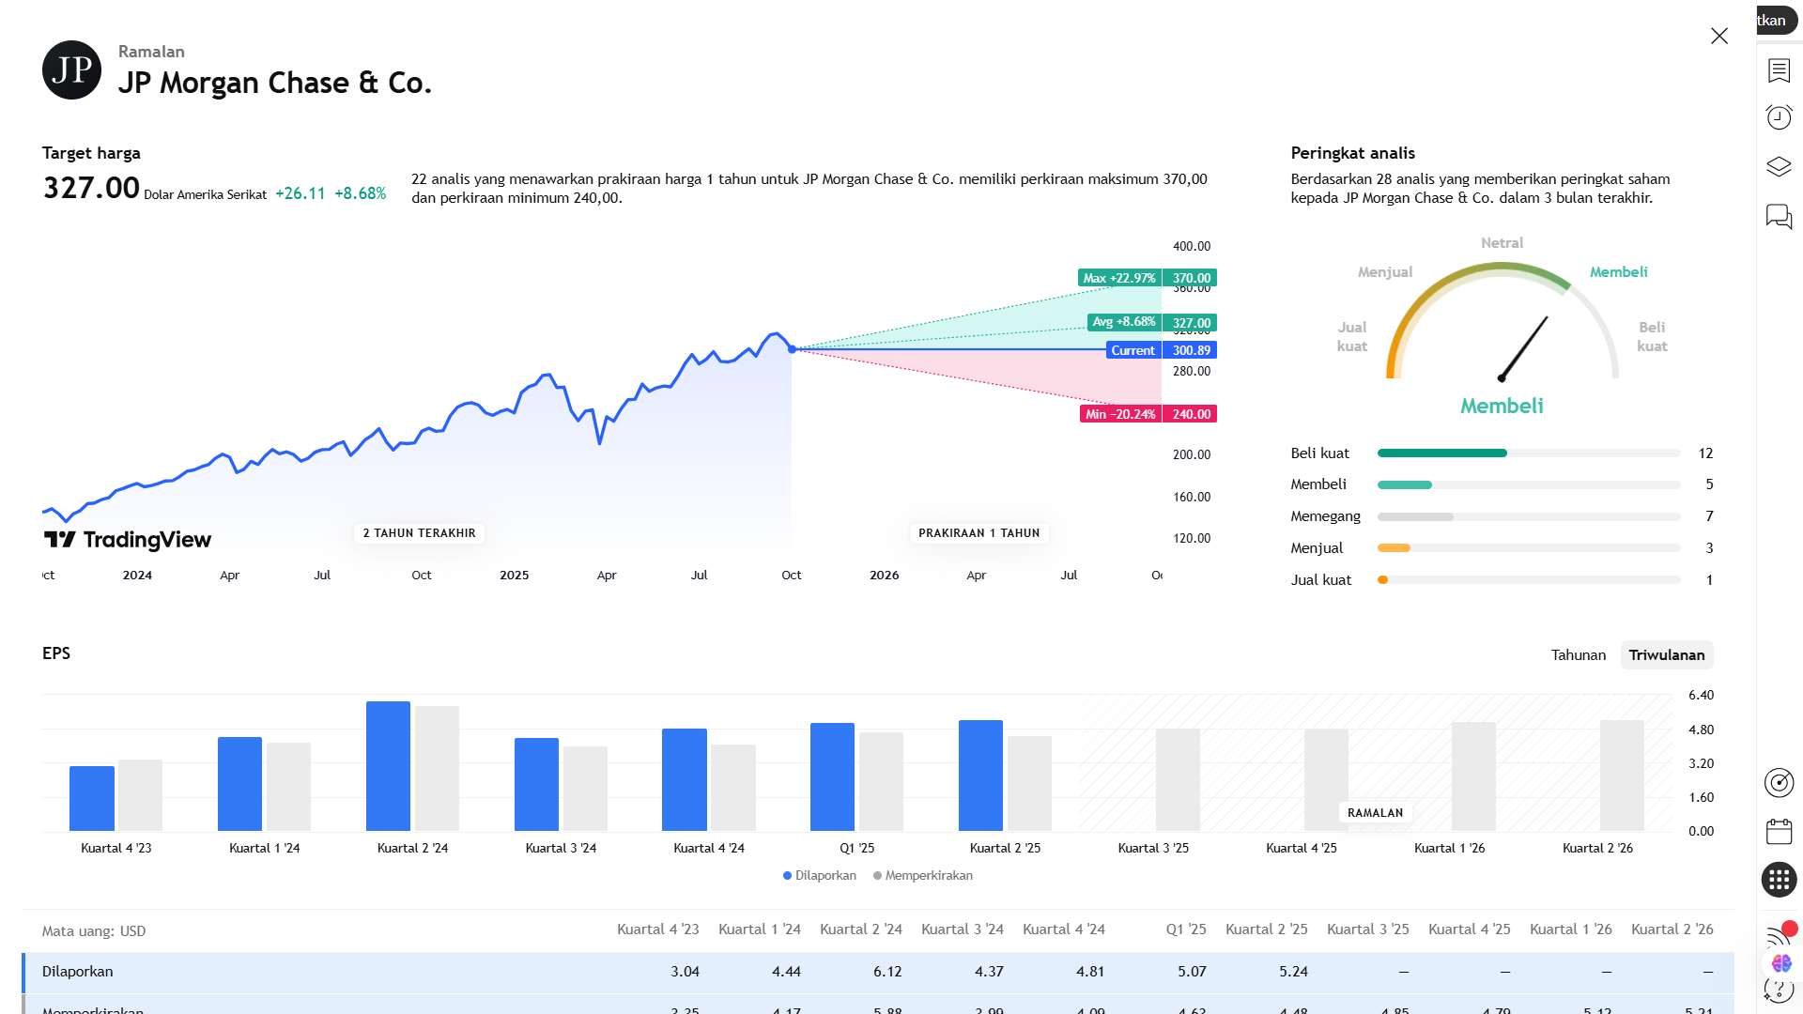The height and width of the screenshot is (1014, 1803).
Task: Click the Max 370.00 price label
Action: pos(1148,278)
